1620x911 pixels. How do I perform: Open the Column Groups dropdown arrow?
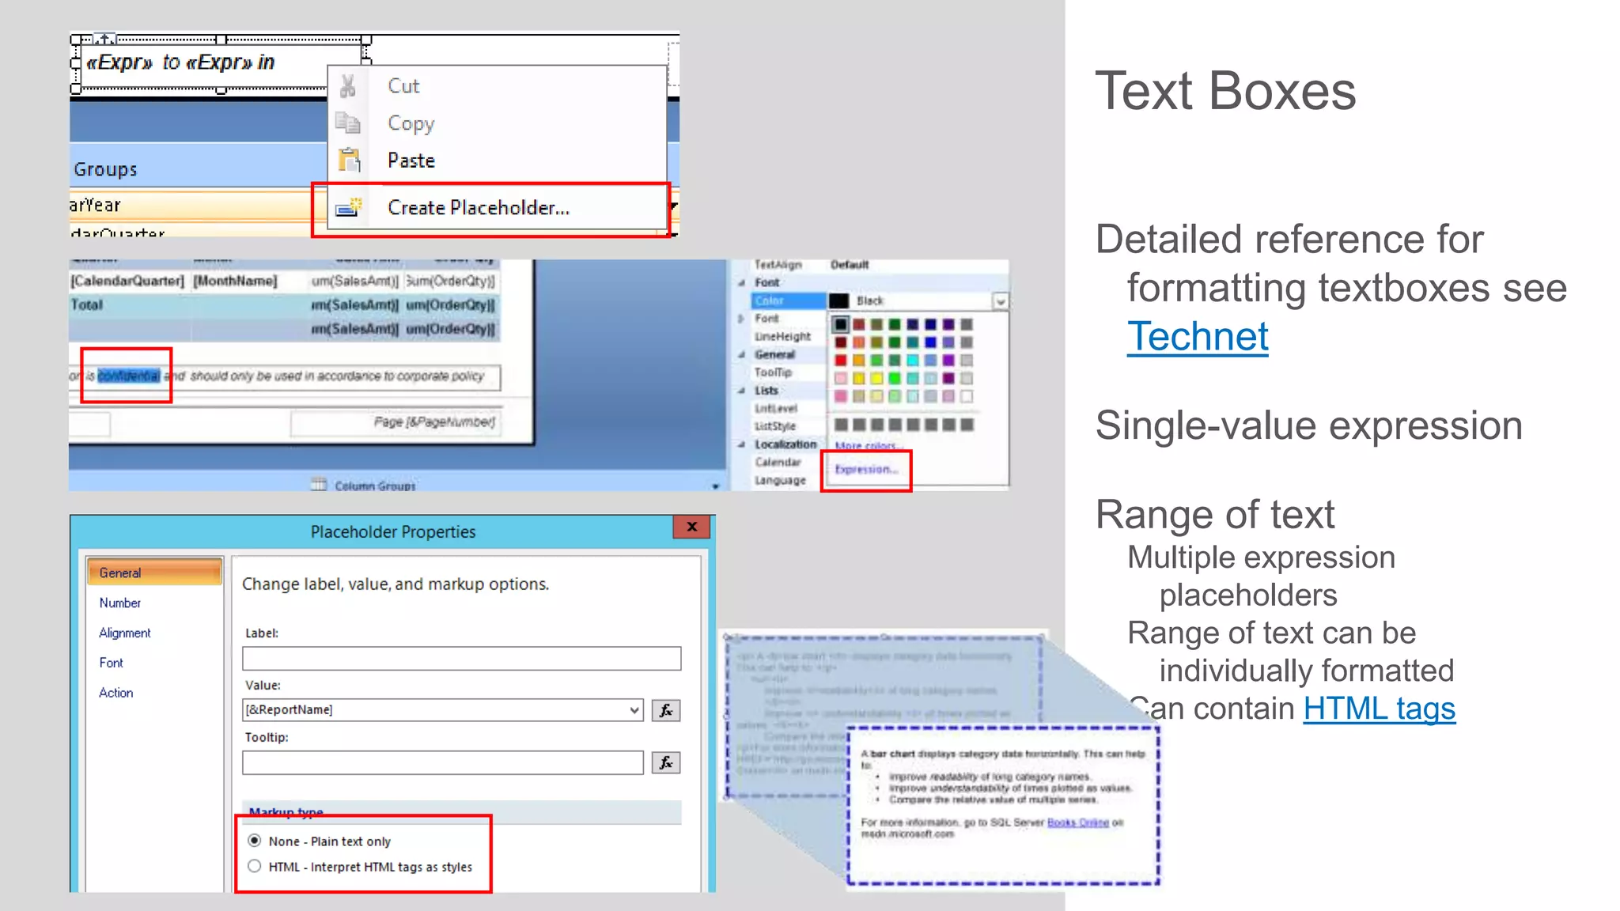pyautogui.click(x=715, y=486)
